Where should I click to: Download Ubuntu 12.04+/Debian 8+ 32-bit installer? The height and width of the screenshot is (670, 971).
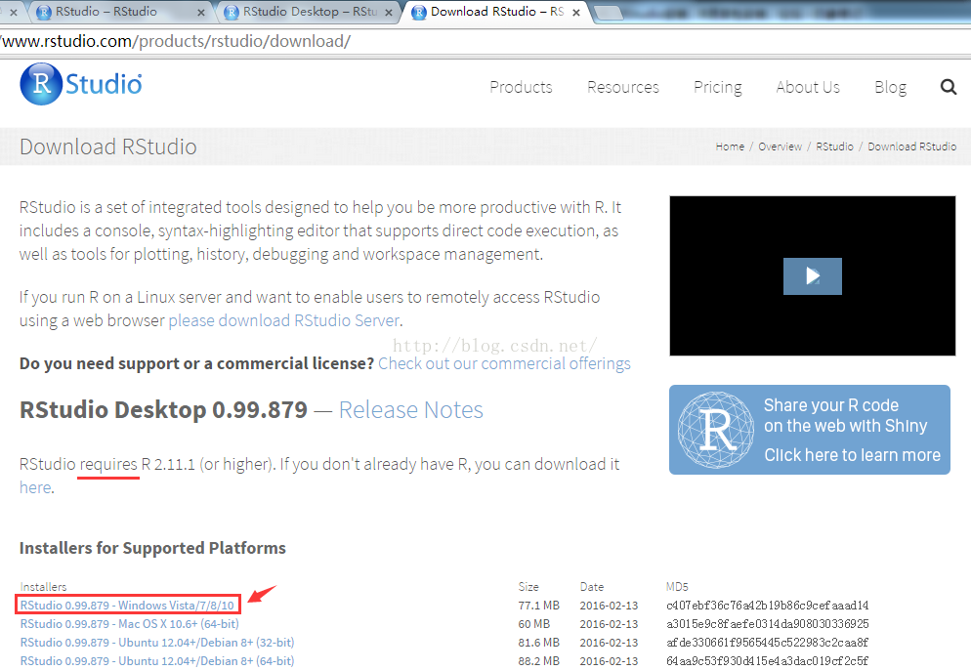[x=157, y=642]
